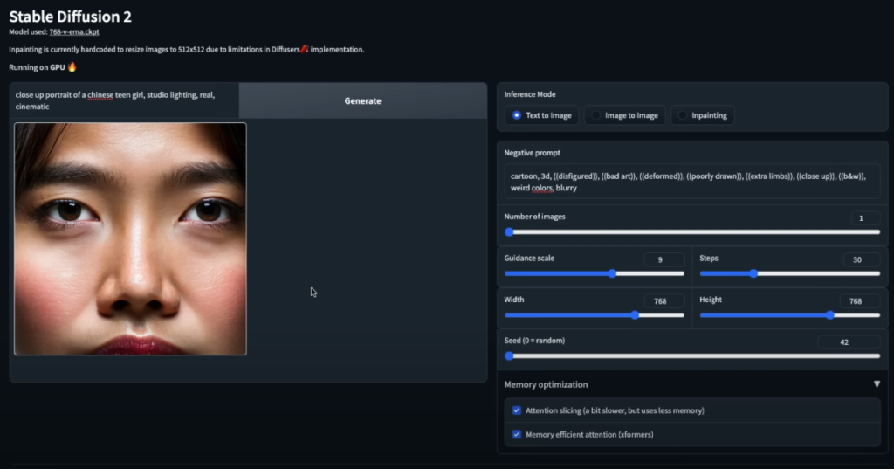Collapse the Memory optimization section arrow
Viewport: 894px width, 469px height.
(x=877, y=384)
